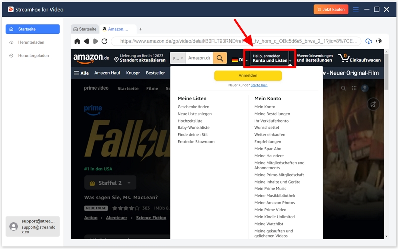Screen dimensions: 398x249
Task: Open Finde deinen Stil
Action: pos(193,135)
